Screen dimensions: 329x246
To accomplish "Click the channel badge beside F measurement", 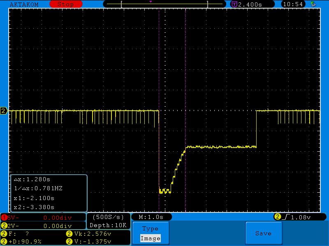I will (4, 233).
